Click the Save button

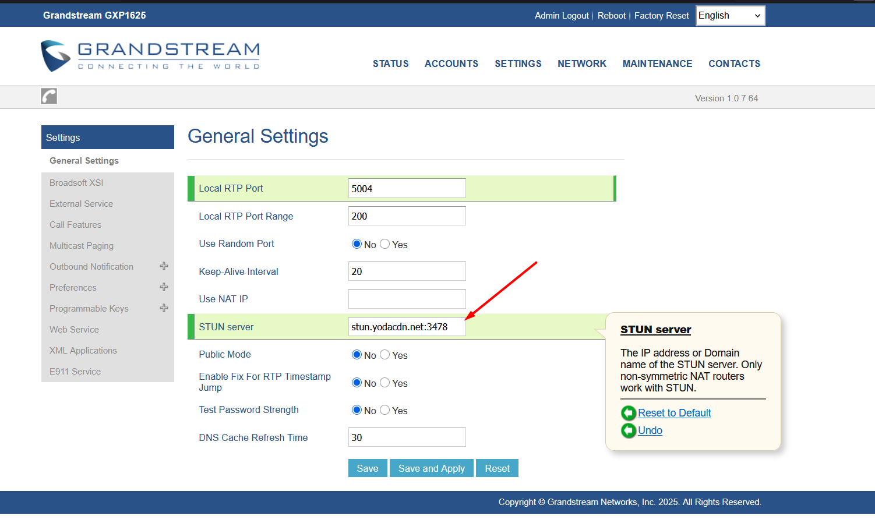point(368,468)
